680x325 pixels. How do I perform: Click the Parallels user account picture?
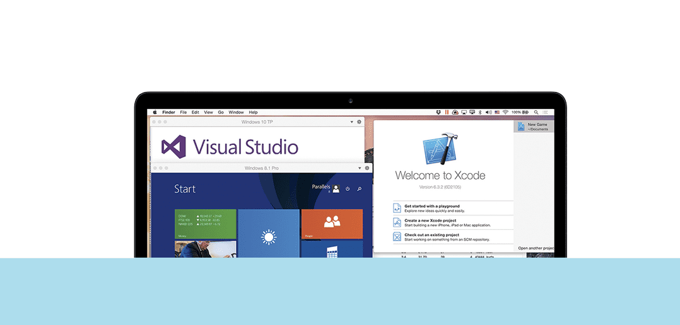pos(336,189)
